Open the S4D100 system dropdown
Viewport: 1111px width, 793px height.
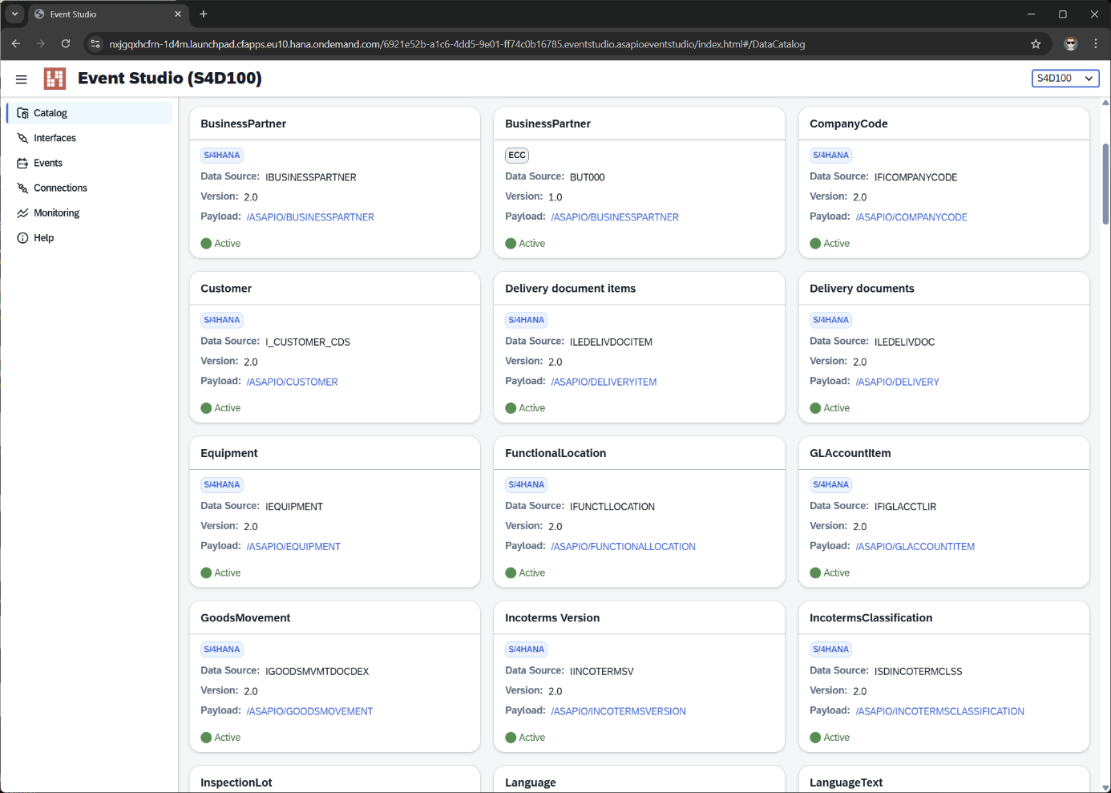click(x=1065, y=78)
